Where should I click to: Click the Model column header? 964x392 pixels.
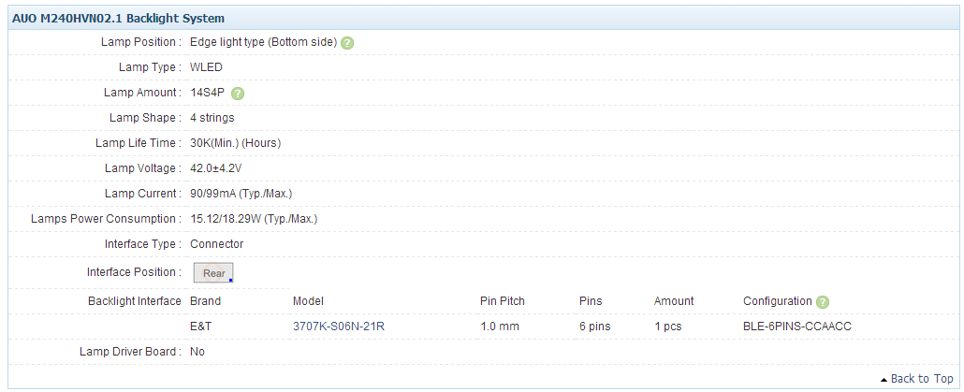[x=308, y=301]
